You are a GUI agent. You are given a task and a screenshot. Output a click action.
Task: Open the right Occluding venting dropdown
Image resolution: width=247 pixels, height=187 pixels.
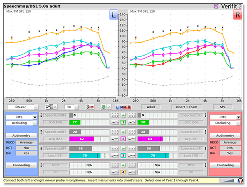click(x=225, y=123)
